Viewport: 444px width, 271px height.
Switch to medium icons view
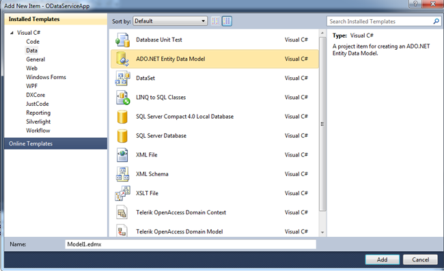pyautogui.click(x=227, y=21)
